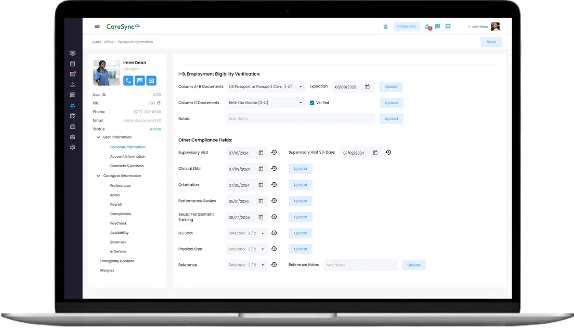
Task: Click the Reference Notes input field
Action: tap(360, 265)
